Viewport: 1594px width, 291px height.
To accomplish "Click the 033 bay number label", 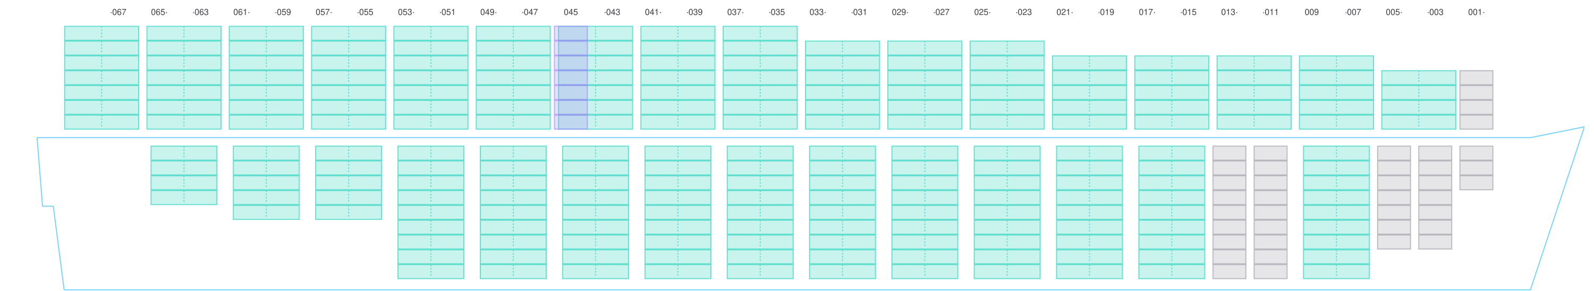I will coord(817,12).
